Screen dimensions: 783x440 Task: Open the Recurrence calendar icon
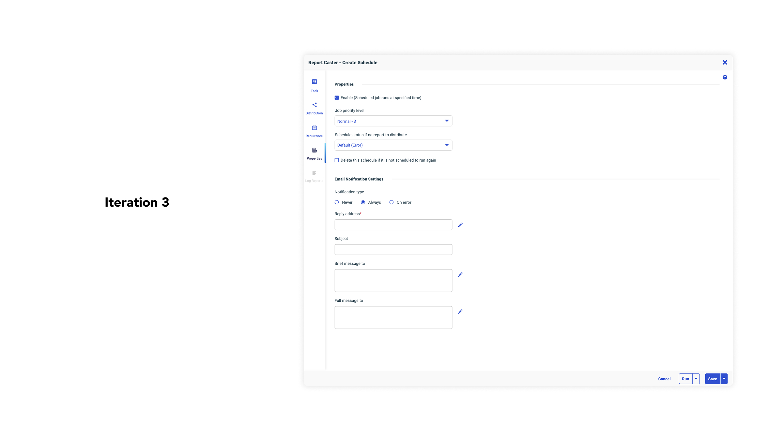[x=314, y=128]
